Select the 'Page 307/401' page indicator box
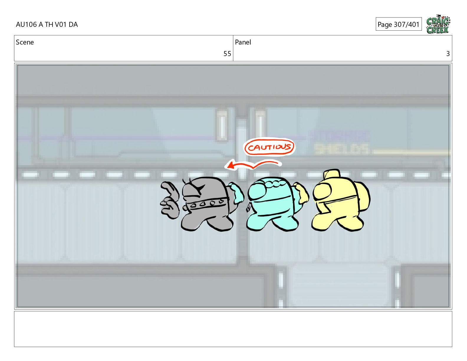The image size is (467, 361). pos(399,24)
